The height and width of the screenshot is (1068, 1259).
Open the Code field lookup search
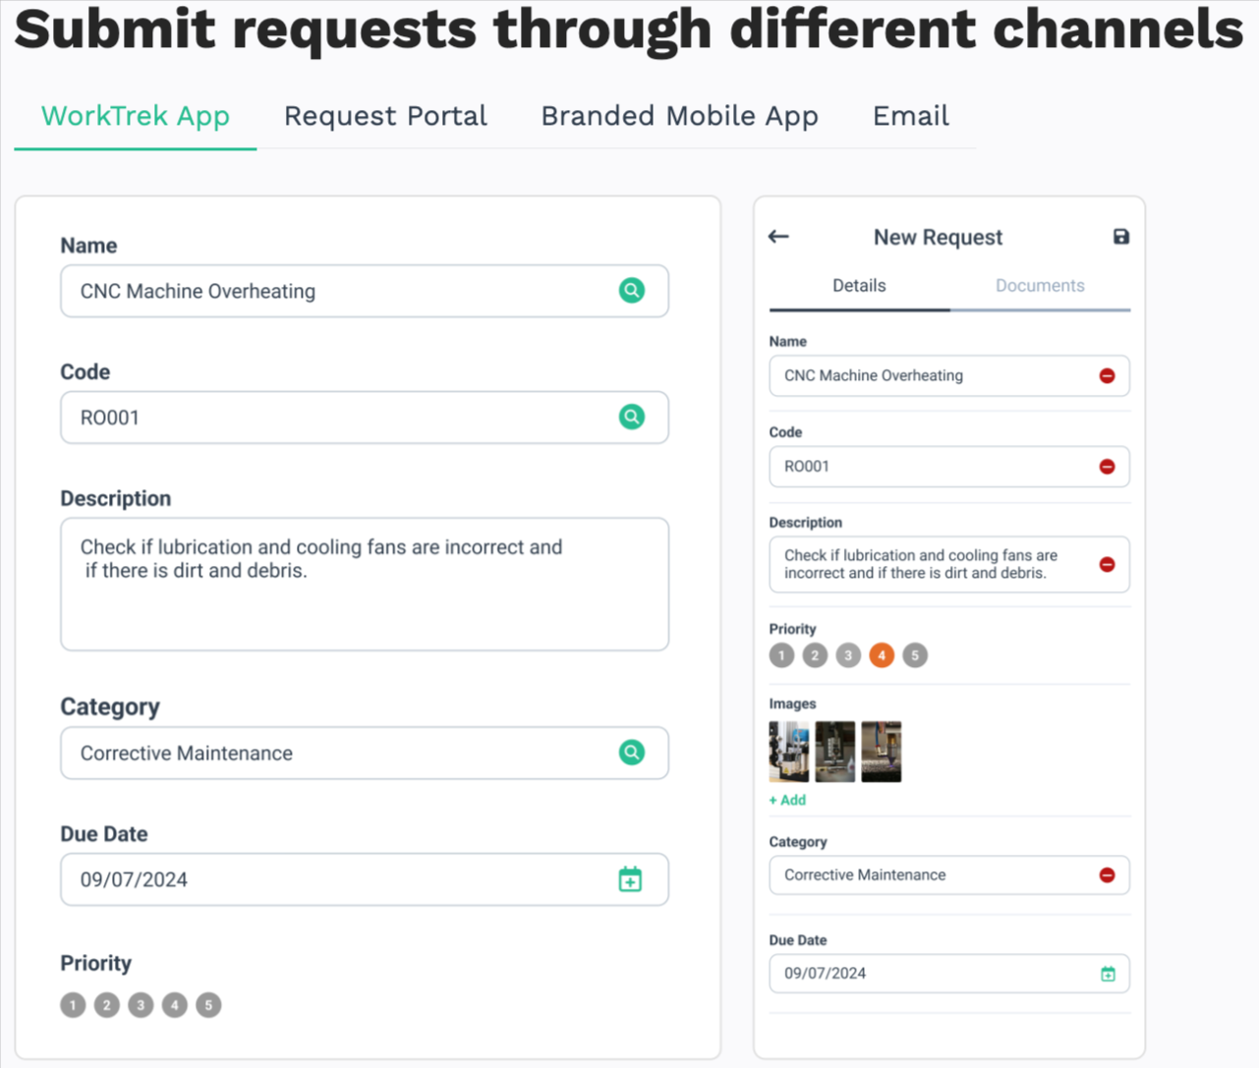[x=632, y=417]
